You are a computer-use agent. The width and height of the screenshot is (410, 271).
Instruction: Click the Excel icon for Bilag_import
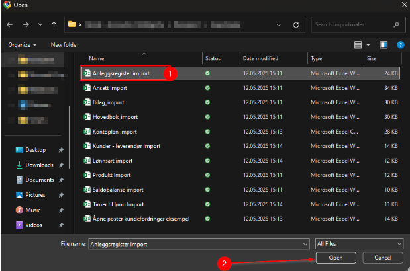(86, 102)
